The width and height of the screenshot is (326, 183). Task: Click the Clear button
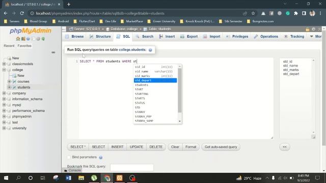tap(175, 147)
